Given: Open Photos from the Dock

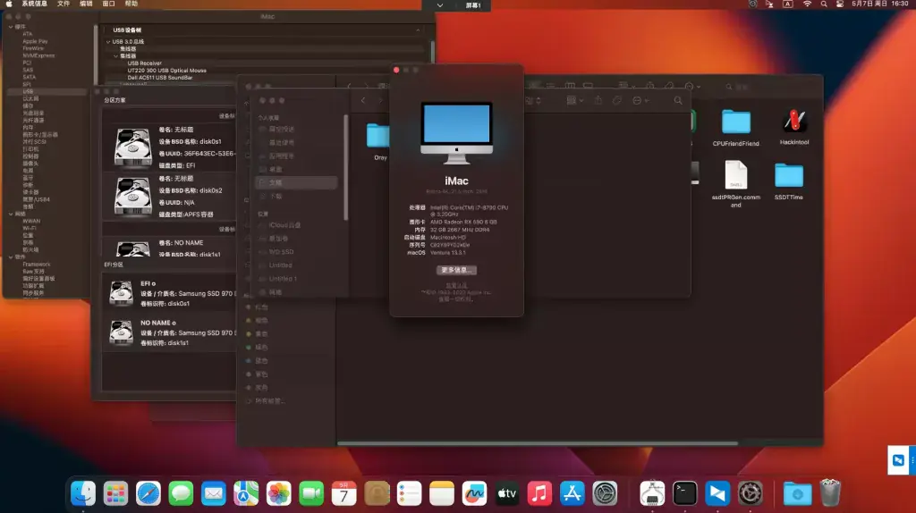Looking at the screenshot, I should coord(279,493).
